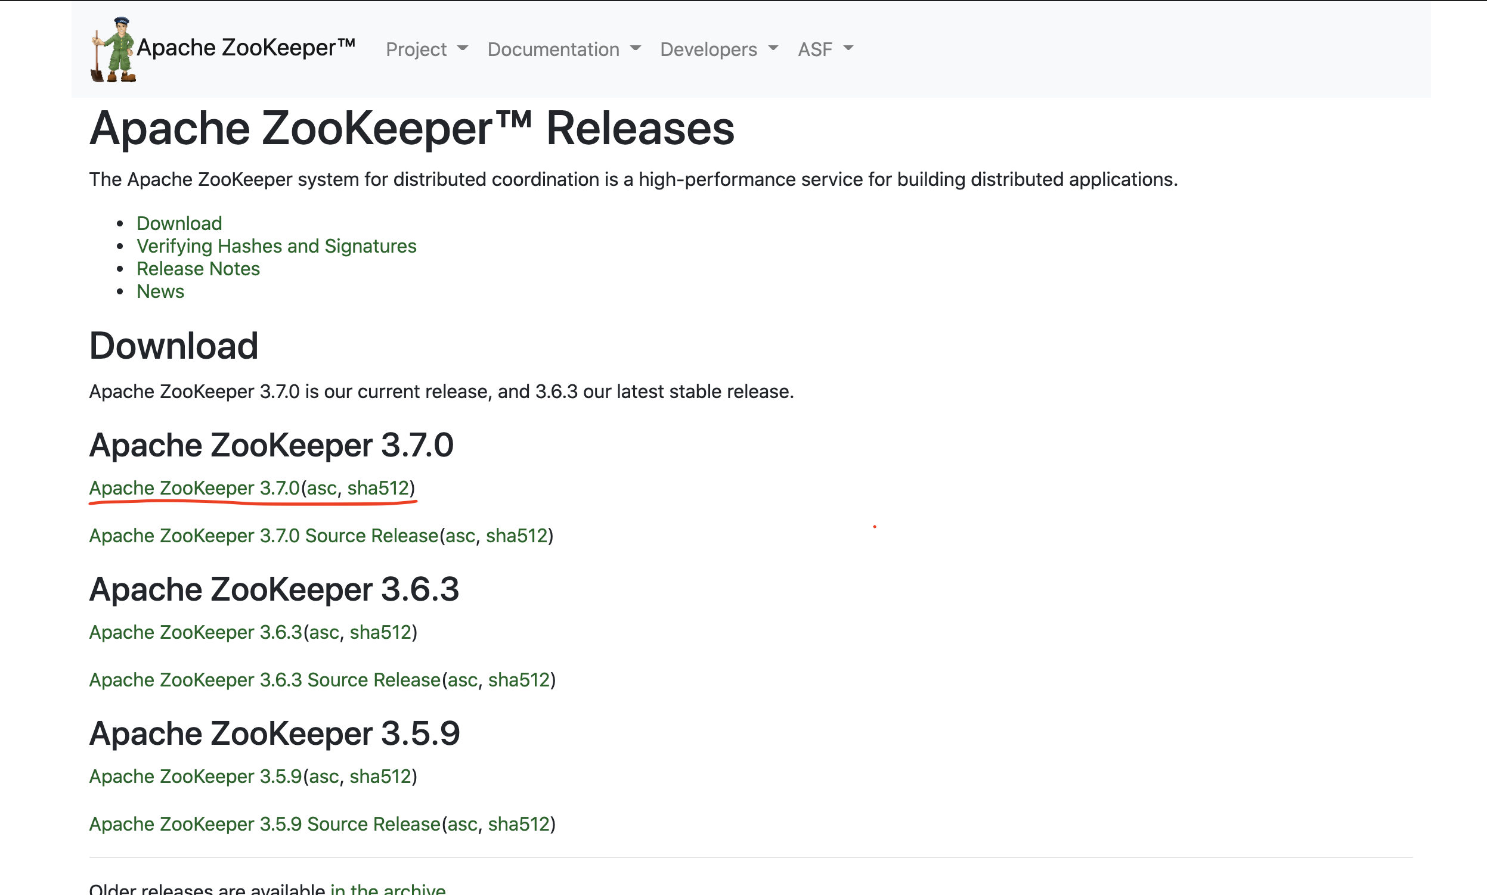The height and width of the screenshot is (895, 1487).
Task: Download the ZooKeeper 3.6.3 Source Release
Action: point(264,680)
